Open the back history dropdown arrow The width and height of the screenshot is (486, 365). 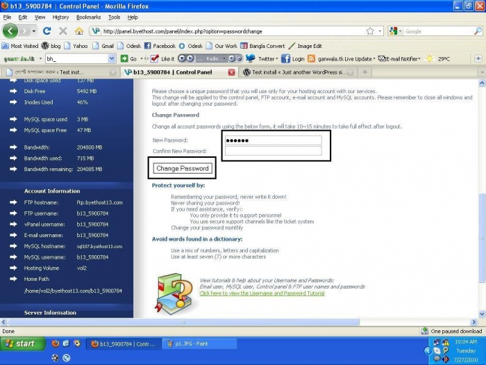[x=34, y=31]
